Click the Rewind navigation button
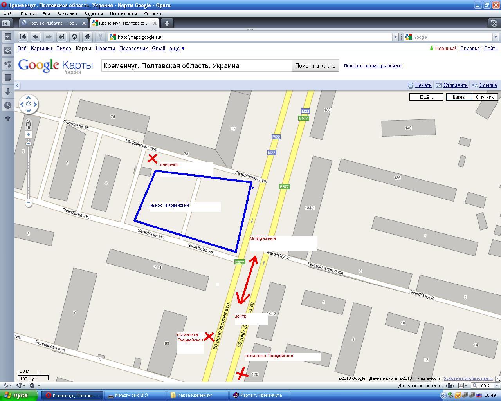Viewport: 501px width, 401px height. pyautogui.click(x=23, y=37)
